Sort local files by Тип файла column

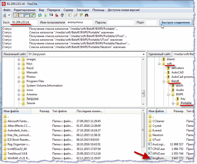pyautogui.click(x=63, y=111)
